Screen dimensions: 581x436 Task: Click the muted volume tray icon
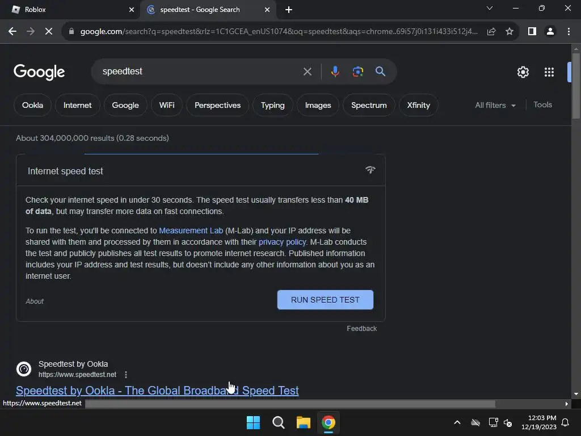point(508,422)
